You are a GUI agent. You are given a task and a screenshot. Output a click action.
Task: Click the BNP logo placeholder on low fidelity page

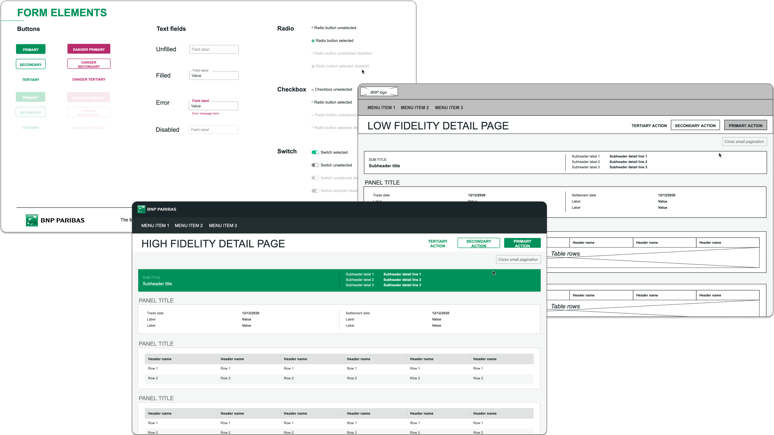(x=379, y=91)
